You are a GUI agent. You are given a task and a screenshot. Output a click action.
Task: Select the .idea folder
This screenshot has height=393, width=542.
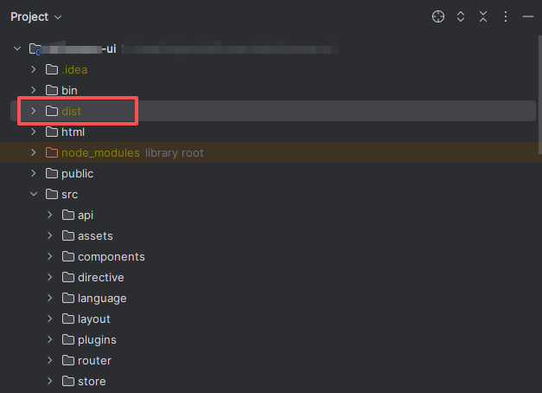[74, 69]
